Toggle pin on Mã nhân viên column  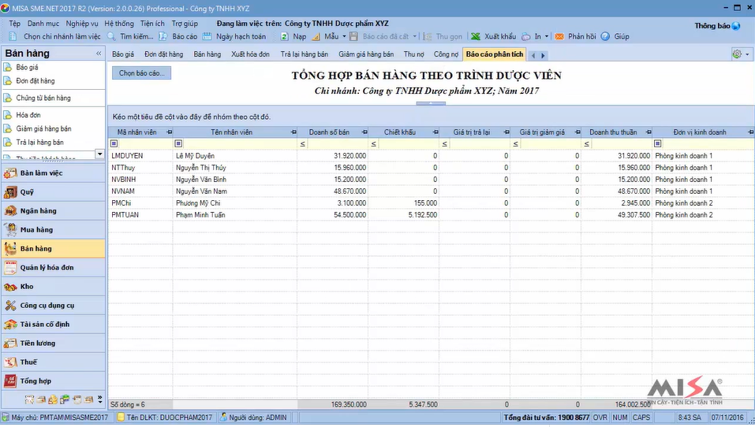(x=169, y=132)
